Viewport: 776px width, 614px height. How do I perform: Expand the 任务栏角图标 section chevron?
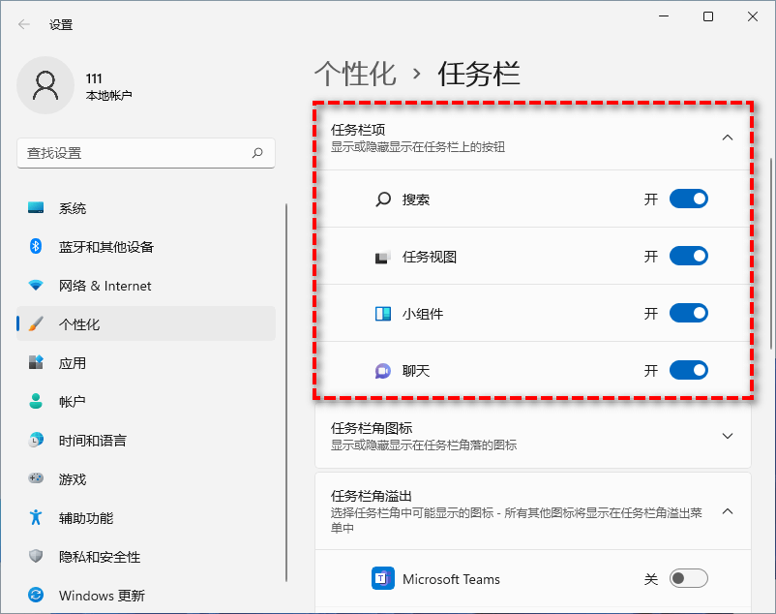pyautogui.click(x=728, y=436)
